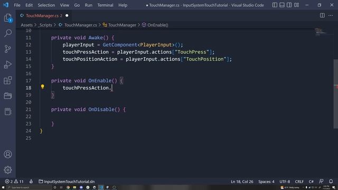Change end-of-line sequence CRLF

[x=299, y=182]
